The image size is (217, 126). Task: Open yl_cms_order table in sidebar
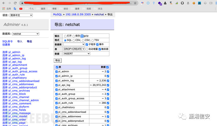tap(17, 119)
